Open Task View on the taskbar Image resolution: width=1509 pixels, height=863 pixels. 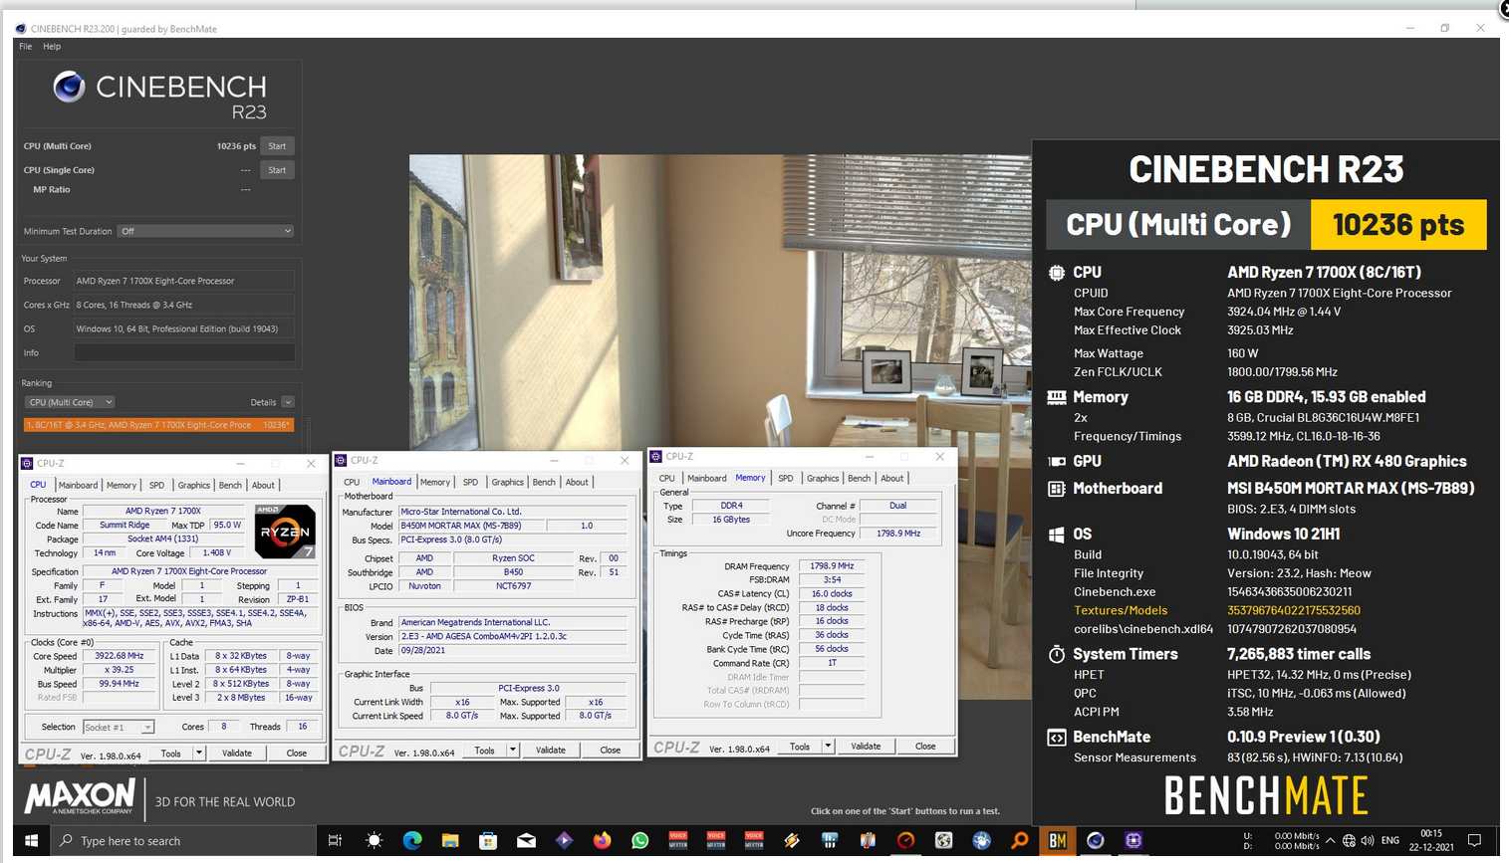(336, 841)
